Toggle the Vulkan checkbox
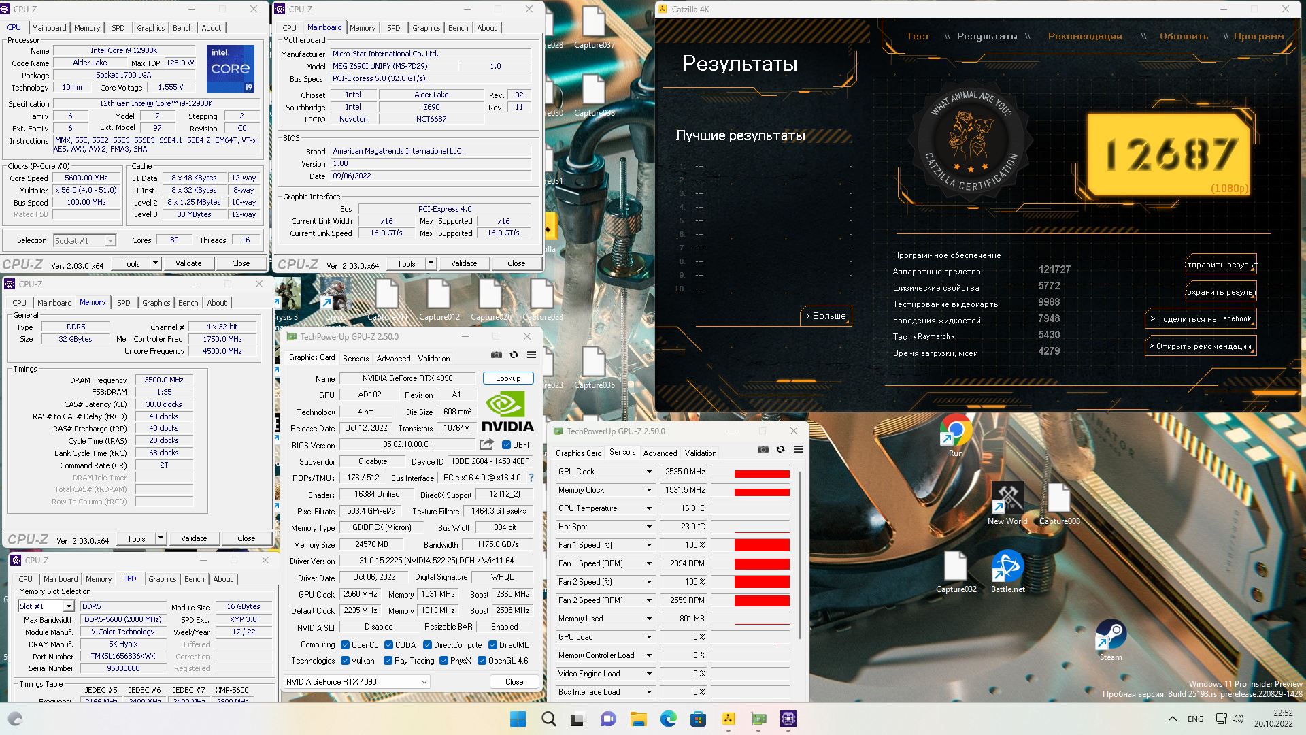 (345, 661)
